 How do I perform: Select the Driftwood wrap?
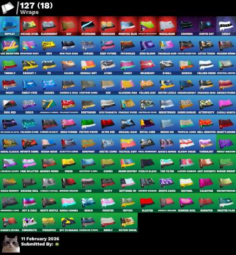(x=89, y=105)
